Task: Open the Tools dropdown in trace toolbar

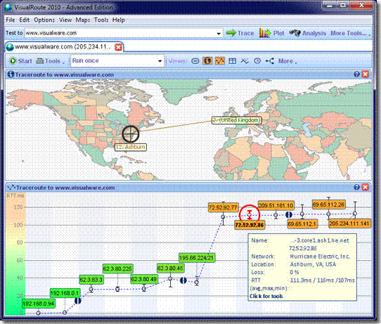Action: point(51,61)
